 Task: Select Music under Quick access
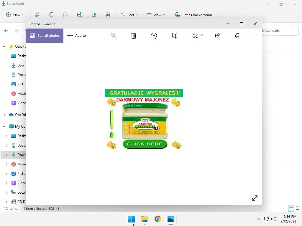[19, 93]
